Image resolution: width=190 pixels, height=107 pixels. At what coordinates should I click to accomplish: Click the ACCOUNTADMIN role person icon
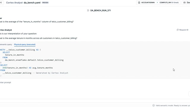tap(139, 3)
